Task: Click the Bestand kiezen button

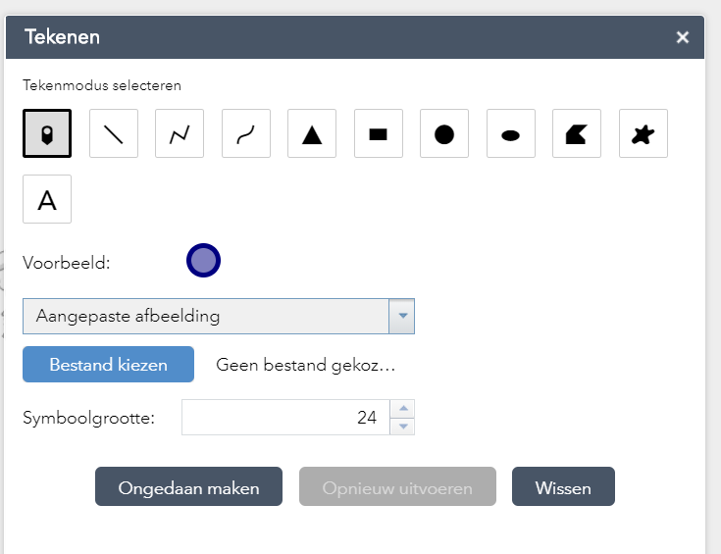Action: [108, 365]
